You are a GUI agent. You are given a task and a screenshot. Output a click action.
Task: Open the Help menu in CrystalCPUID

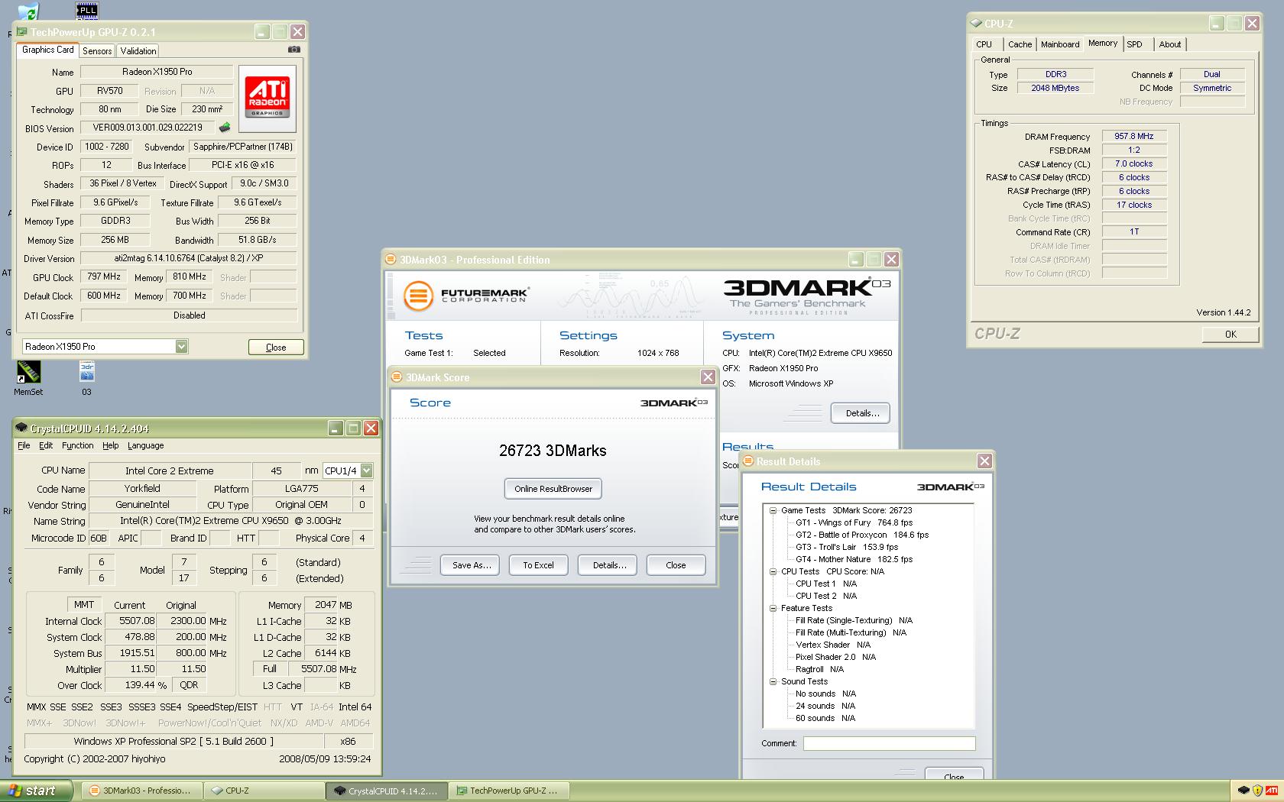(x=111, y=445)
